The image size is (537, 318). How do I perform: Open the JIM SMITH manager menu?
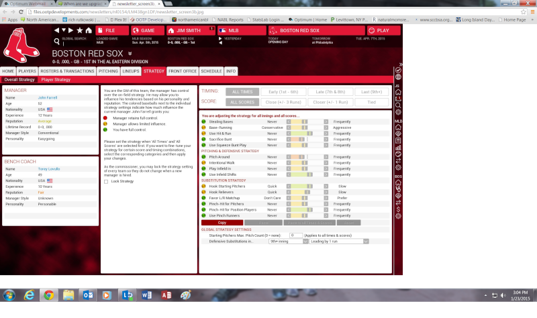tap(191, 30)
